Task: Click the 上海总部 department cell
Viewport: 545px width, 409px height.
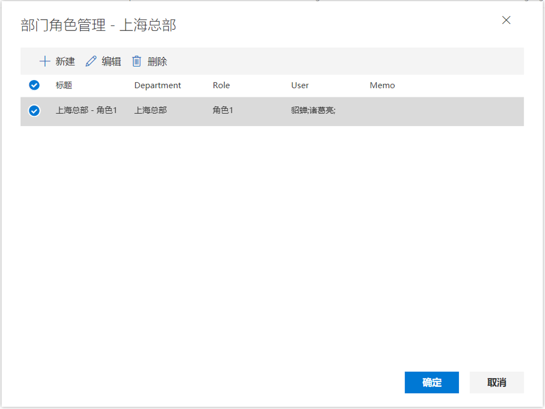Action: pyautogui.click(x=151, y=110)
